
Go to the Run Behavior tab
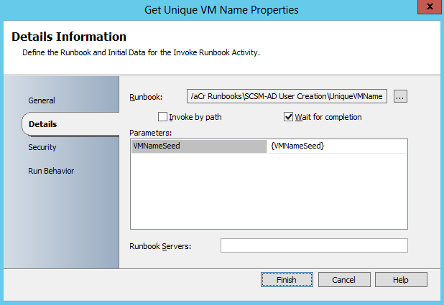point(51,171)
